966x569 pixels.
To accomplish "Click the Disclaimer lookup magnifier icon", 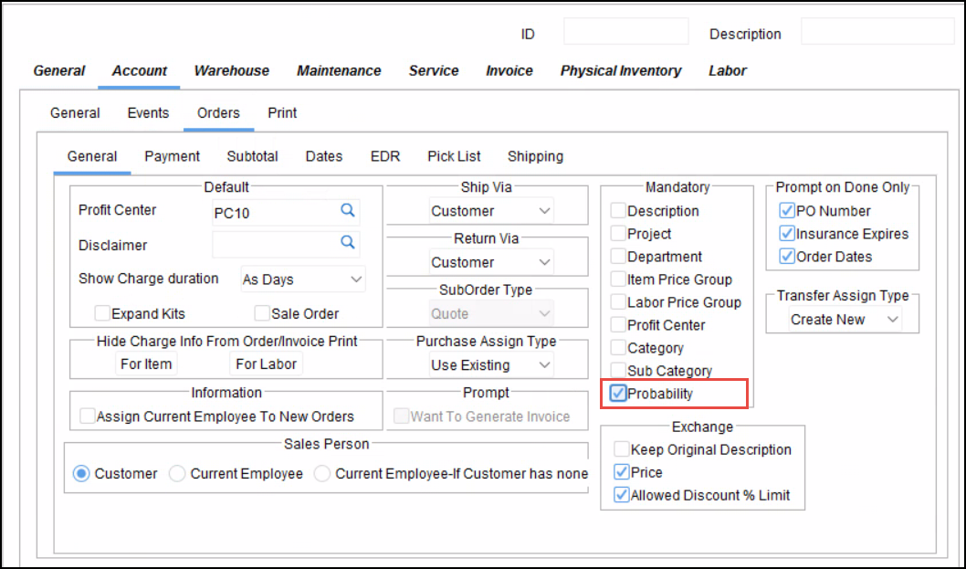I will click(x=347, y=243).
